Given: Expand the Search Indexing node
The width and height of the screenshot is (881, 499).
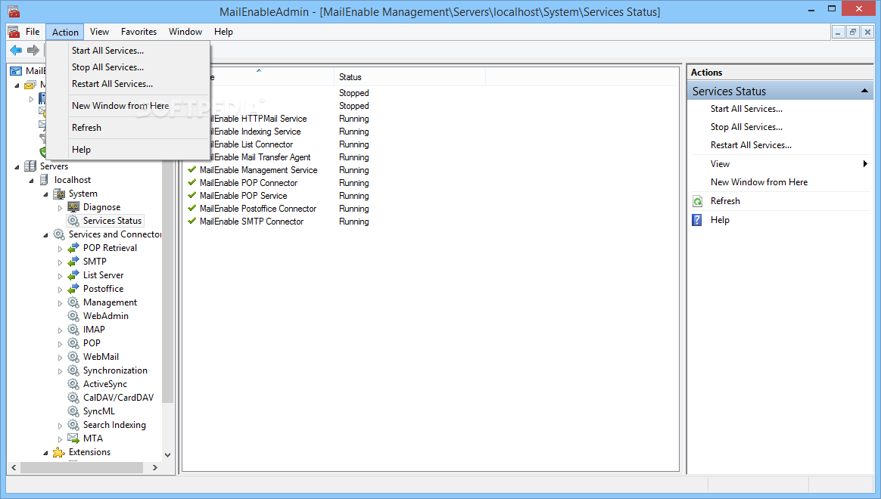Looking at the screenshot, I should tap(60, 426).
